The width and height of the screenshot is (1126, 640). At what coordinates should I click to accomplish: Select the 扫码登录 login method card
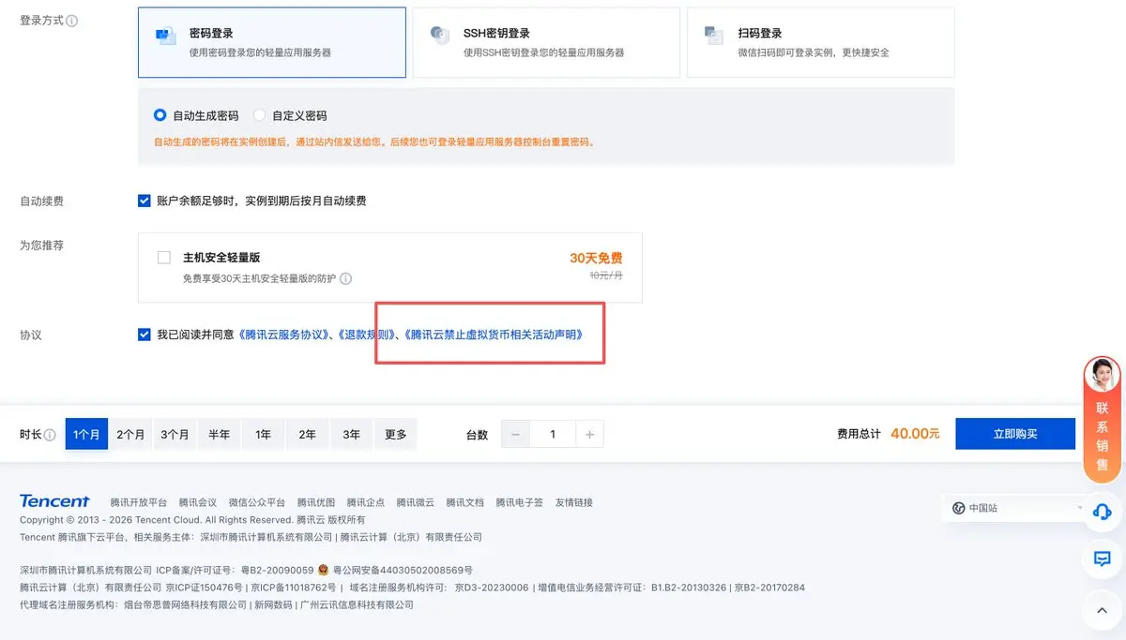click(x=821, y=42)
